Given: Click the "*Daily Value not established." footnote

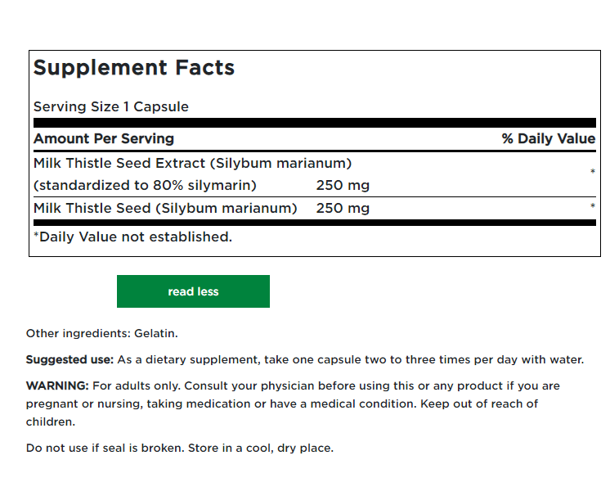Looking at the screenshot, I should coord(132,237).
